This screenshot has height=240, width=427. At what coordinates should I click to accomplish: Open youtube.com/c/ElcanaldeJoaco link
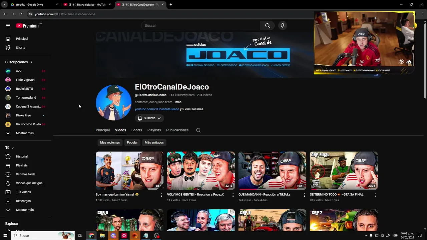click(x=157, y=109)
